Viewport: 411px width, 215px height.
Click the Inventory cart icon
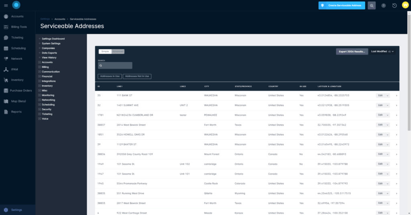[x=6, y=80]
